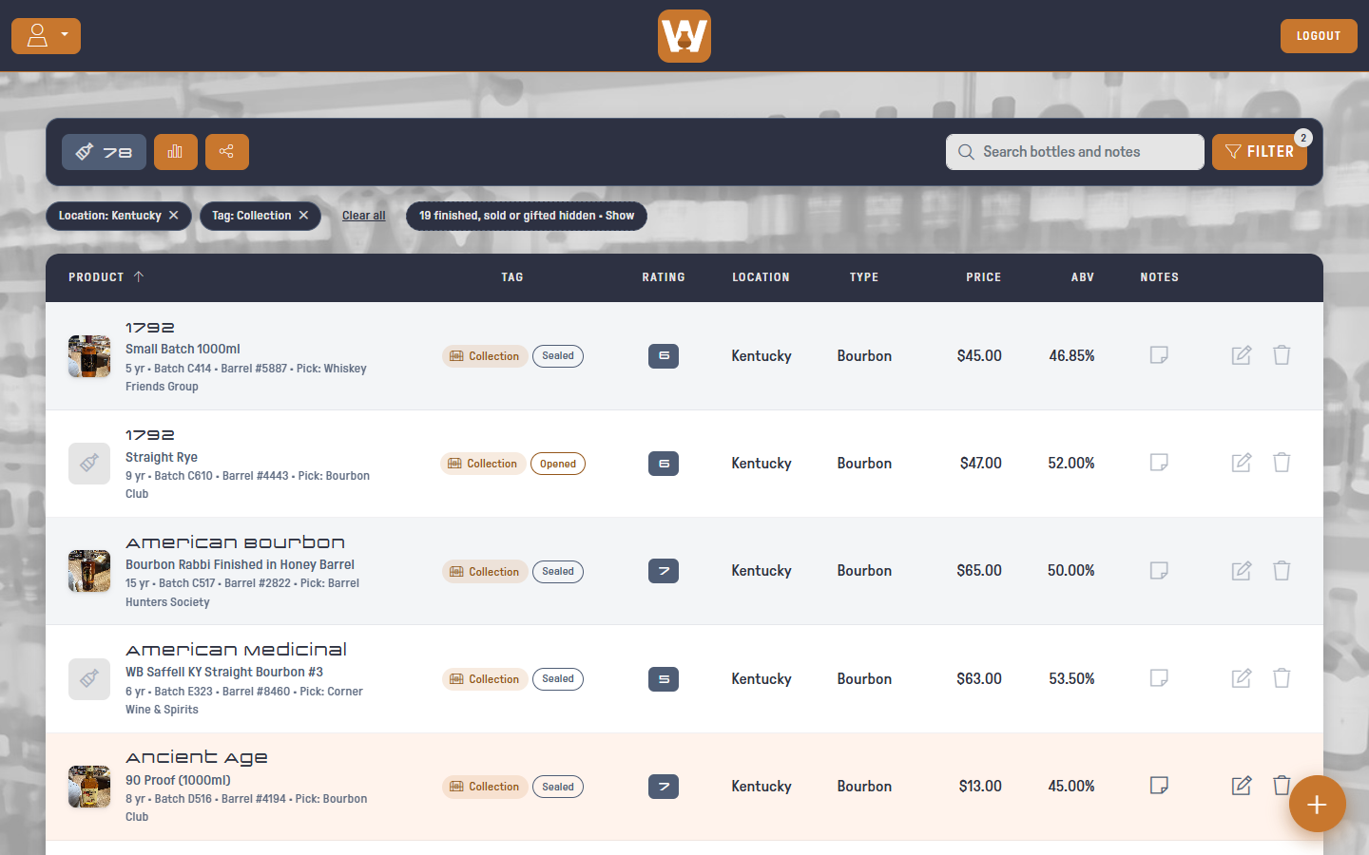1369x855 pixels.
Task: Delete the 1792 Straight Rye entry
Action: click(1282, 463)
